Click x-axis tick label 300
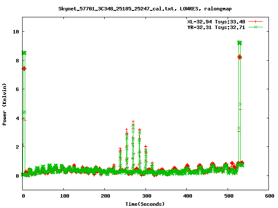Screen dimensions: 278x208 click(x=147, y=196)
